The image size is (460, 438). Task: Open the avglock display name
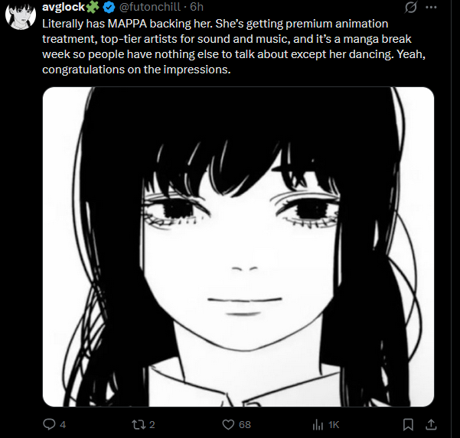point(64,7)
